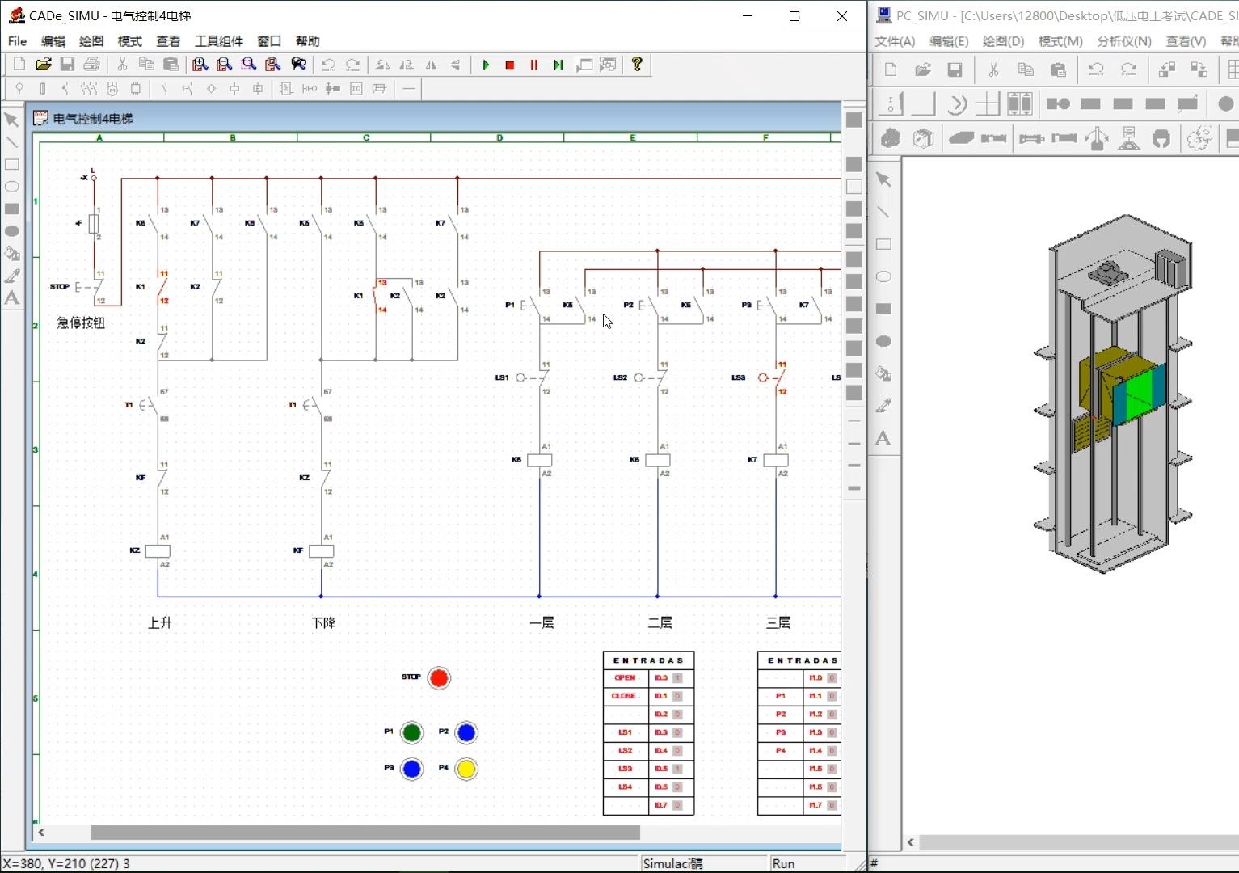Click the Paste clipboard icon in PC_SIMU
This screenshot has width=1239, height=873.
tap(1058, 70)
